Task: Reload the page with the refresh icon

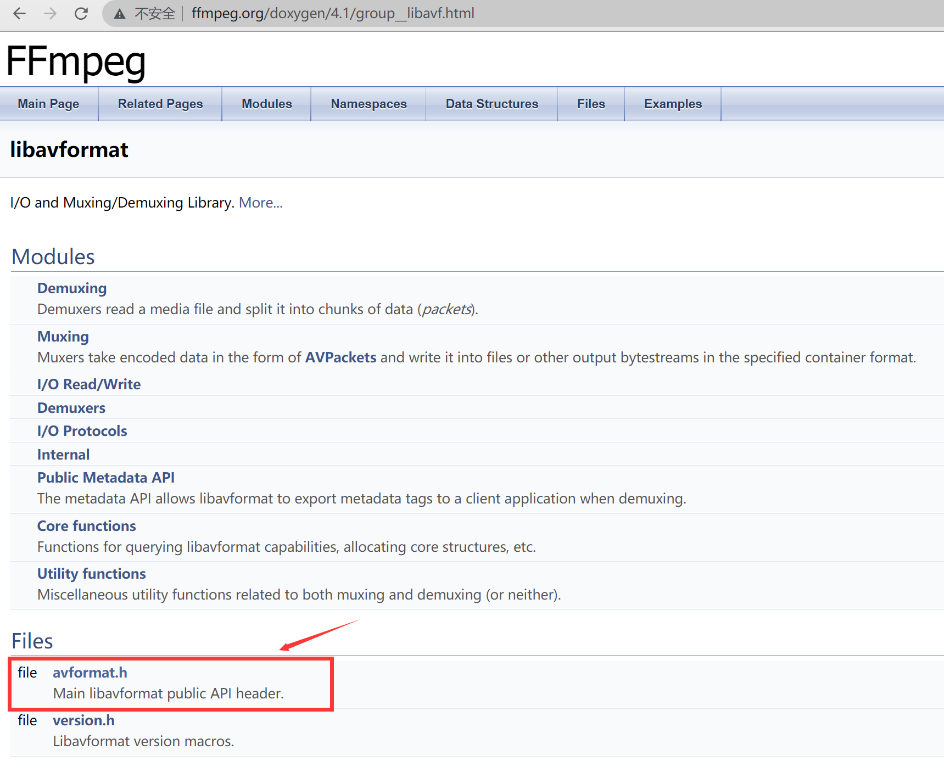Action: [x=81, y=13]
